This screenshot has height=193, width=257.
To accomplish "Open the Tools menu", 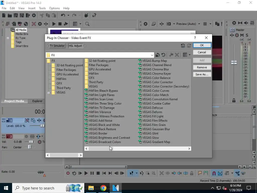I will [x=42, y=8].
